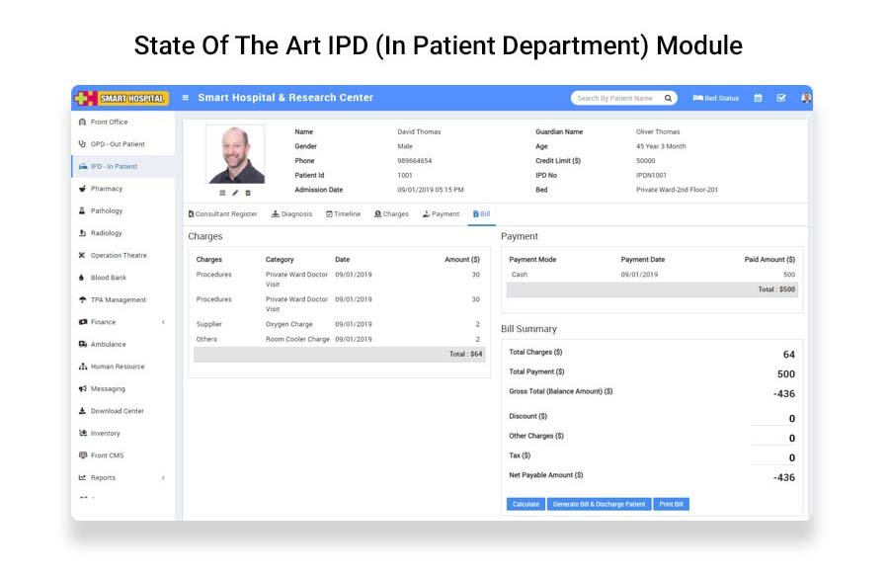Click the Calculate button
Viewport: 889px width, 576px height.
point(525,504)
